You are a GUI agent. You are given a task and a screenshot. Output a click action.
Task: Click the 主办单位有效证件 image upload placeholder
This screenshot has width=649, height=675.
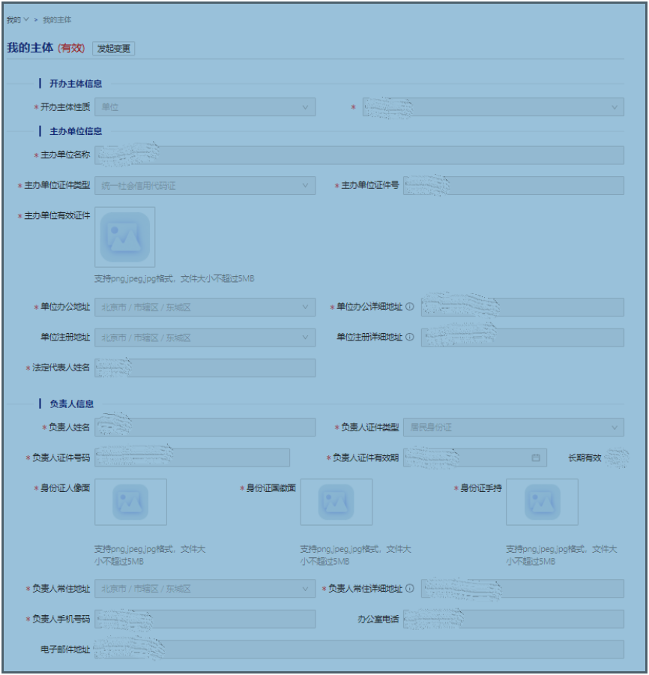pos(125,237)
